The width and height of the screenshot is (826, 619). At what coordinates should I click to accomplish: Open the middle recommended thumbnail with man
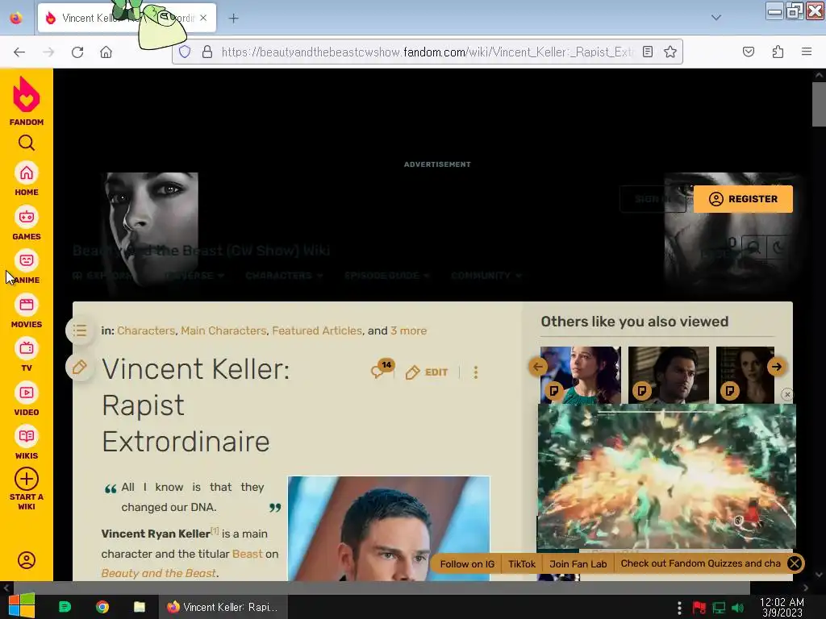pos(669,375)
